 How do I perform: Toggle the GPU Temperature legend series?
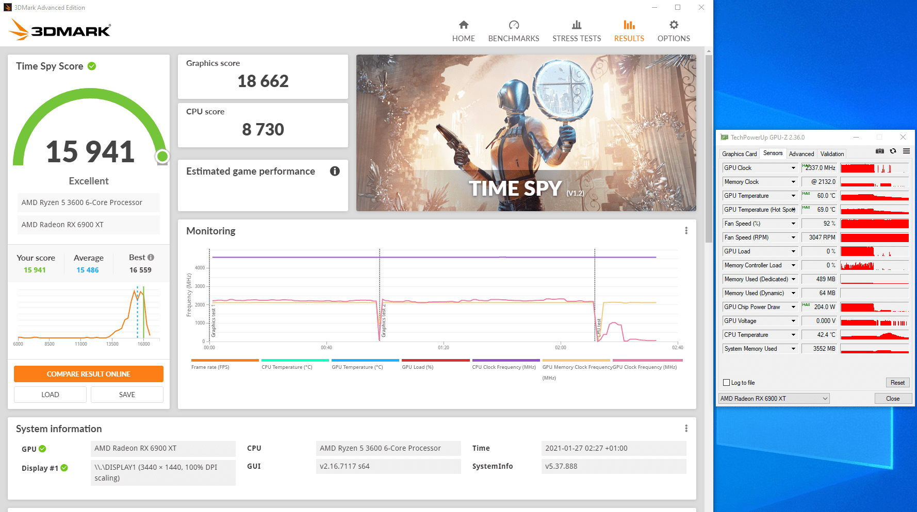tap(365, 364)
